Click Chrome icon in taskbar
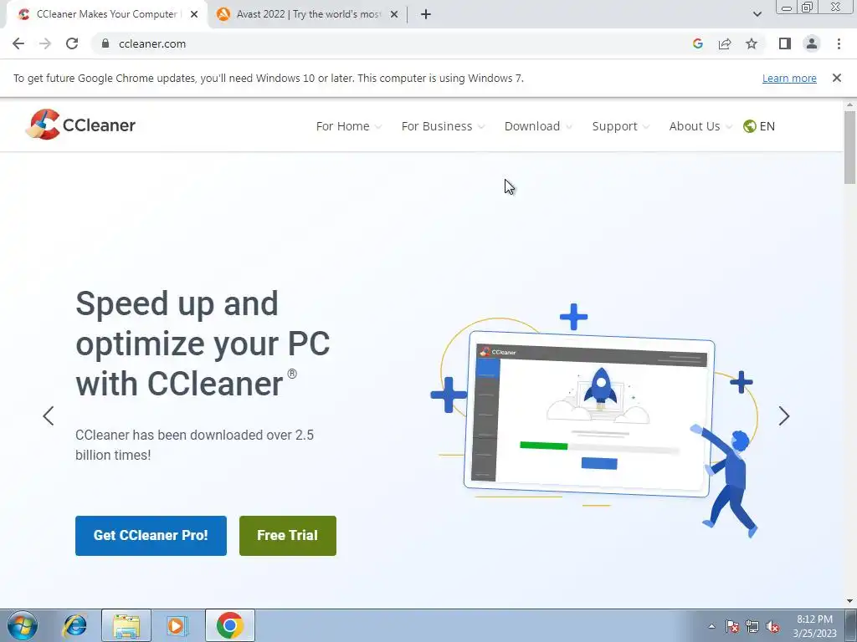The image size is (857, 642). (229, 625)
